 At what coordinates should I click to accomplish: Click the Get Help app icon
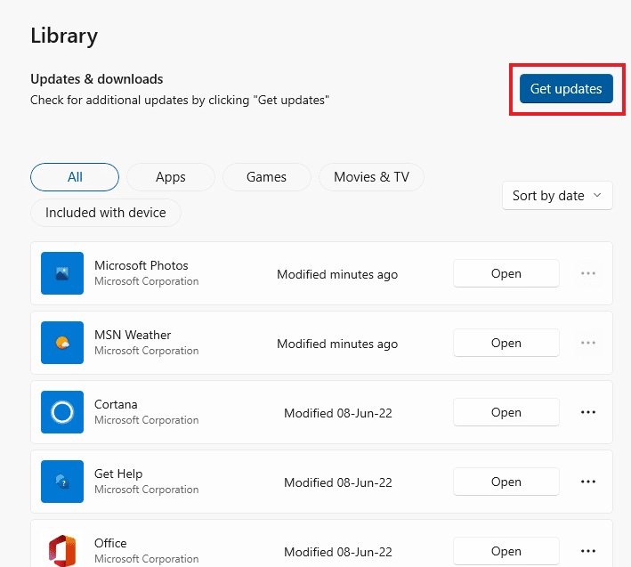pos(62,482)
